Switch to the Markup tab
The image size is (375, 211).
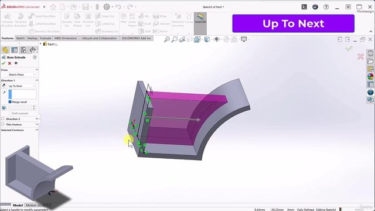click(32, 38)
